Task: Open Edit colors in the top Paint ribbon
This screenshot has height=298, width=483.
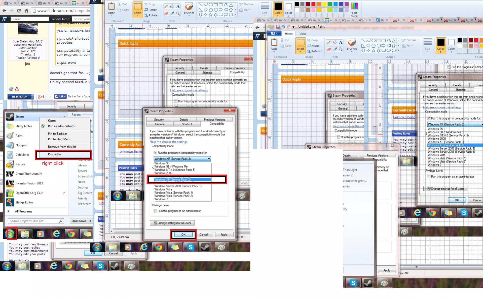Action: click(354, 10)
